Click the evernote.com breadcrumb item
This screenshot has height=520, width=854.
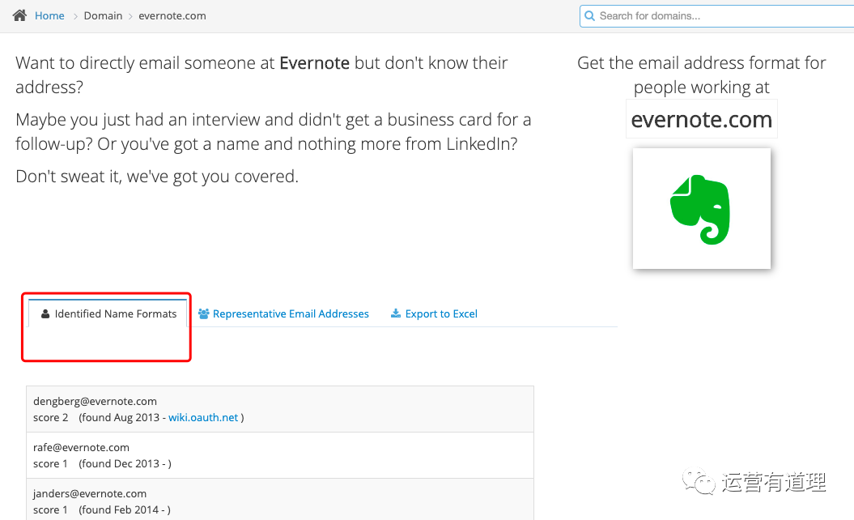coord(172,16)
